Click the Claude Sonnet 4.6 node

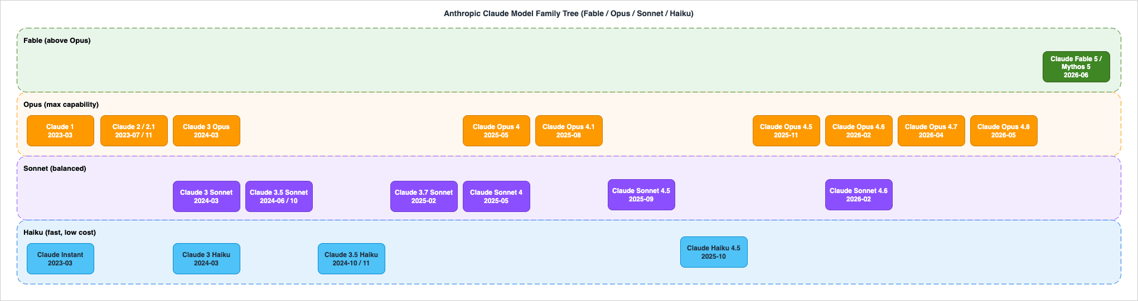tap(859, 195)
